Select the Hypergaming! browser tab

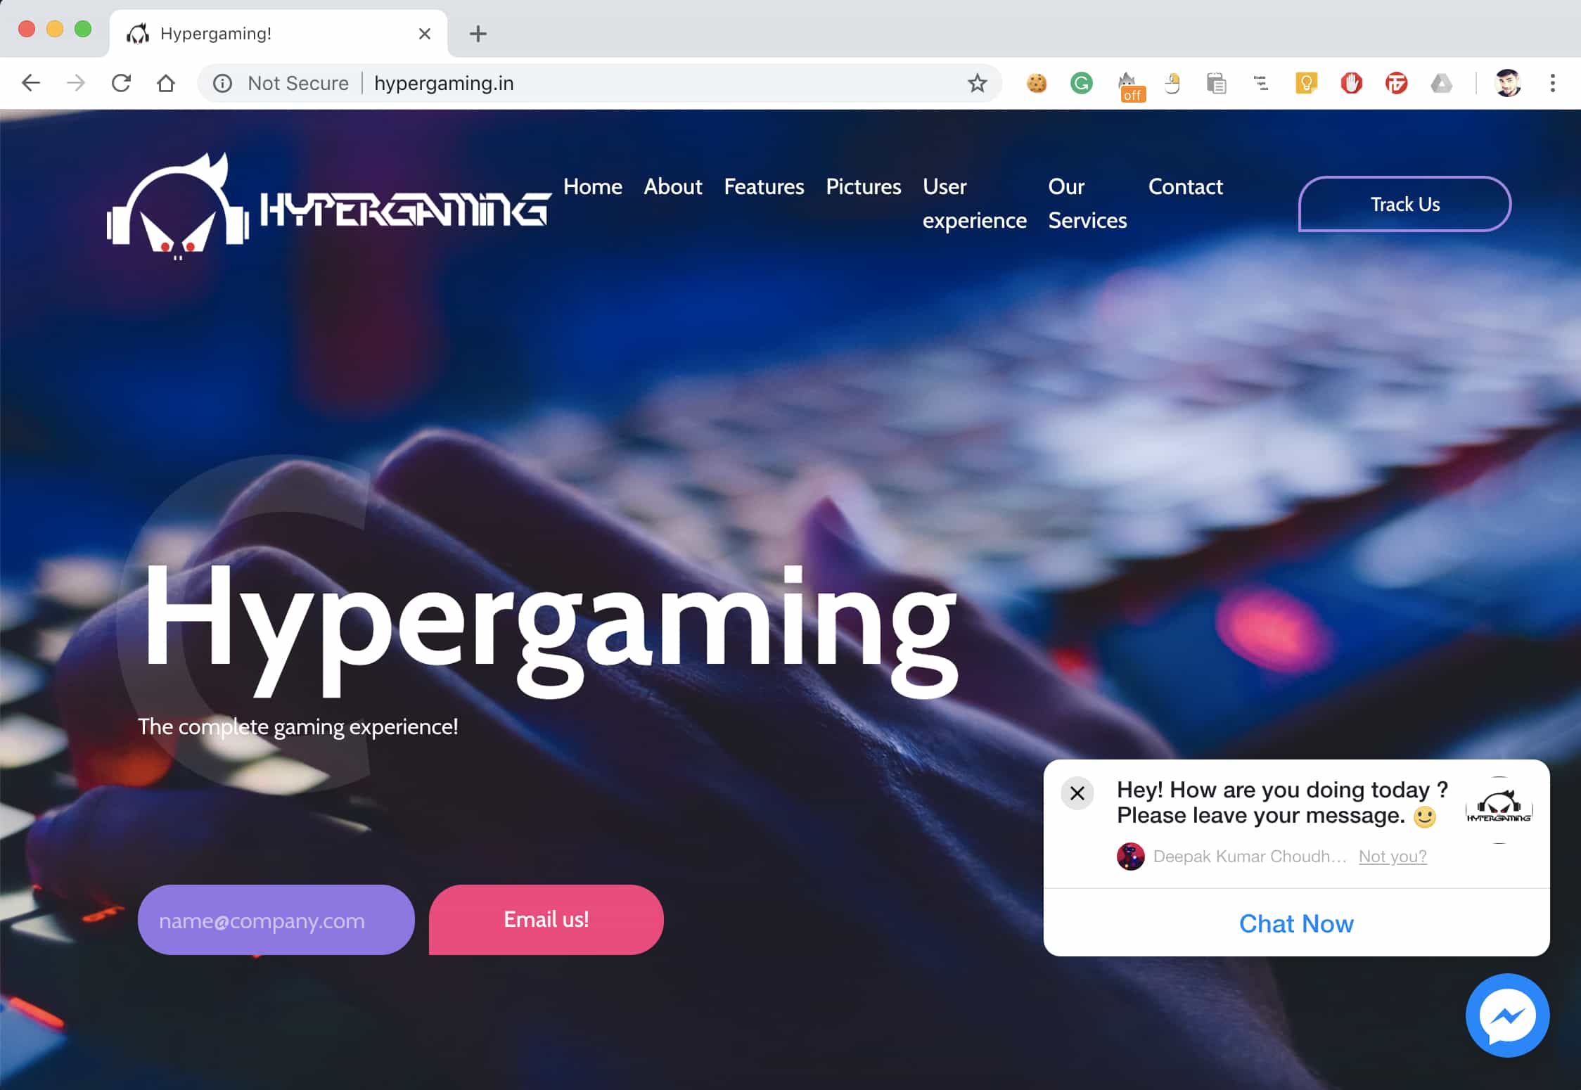[x=278, y=33]
